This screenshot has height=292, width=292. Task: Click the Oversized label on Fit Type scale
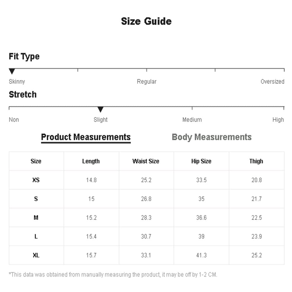(272, 81)
